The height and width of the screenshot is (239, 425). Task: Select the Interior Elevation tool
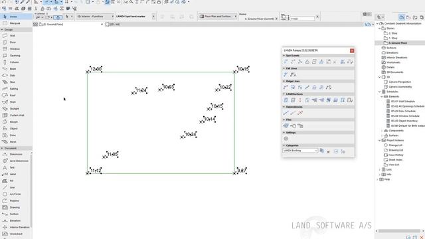(x=15, y=227)
